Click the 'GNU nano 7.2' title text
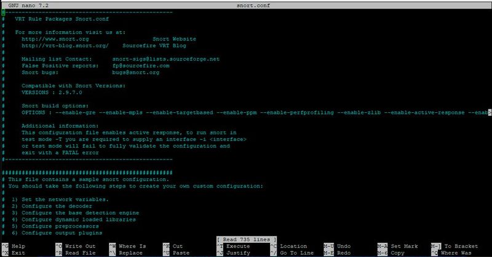The image size is (492, 257). click(x=28, y=6)
